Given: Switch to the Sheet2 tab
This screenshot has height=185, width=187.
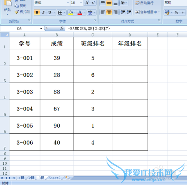Looking at the screenshot, I should [55, 178].
